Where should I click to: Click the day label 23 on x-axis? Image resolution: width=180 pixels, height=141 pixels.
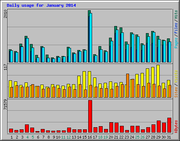pos(127,137)
